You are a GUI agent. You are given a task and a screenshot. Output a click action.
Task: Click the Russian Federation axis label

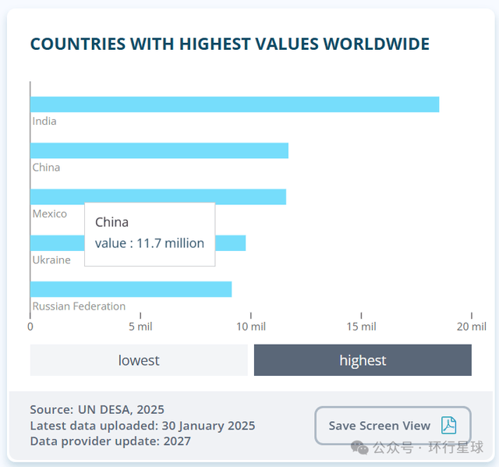click(79, 306)
